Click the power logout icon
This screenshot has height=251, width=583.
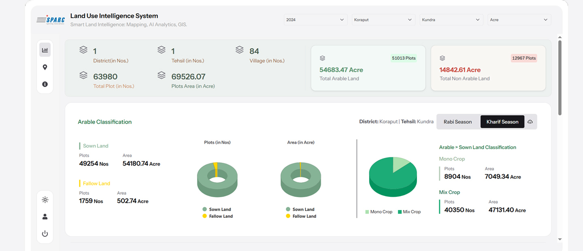tap(45, 234)
